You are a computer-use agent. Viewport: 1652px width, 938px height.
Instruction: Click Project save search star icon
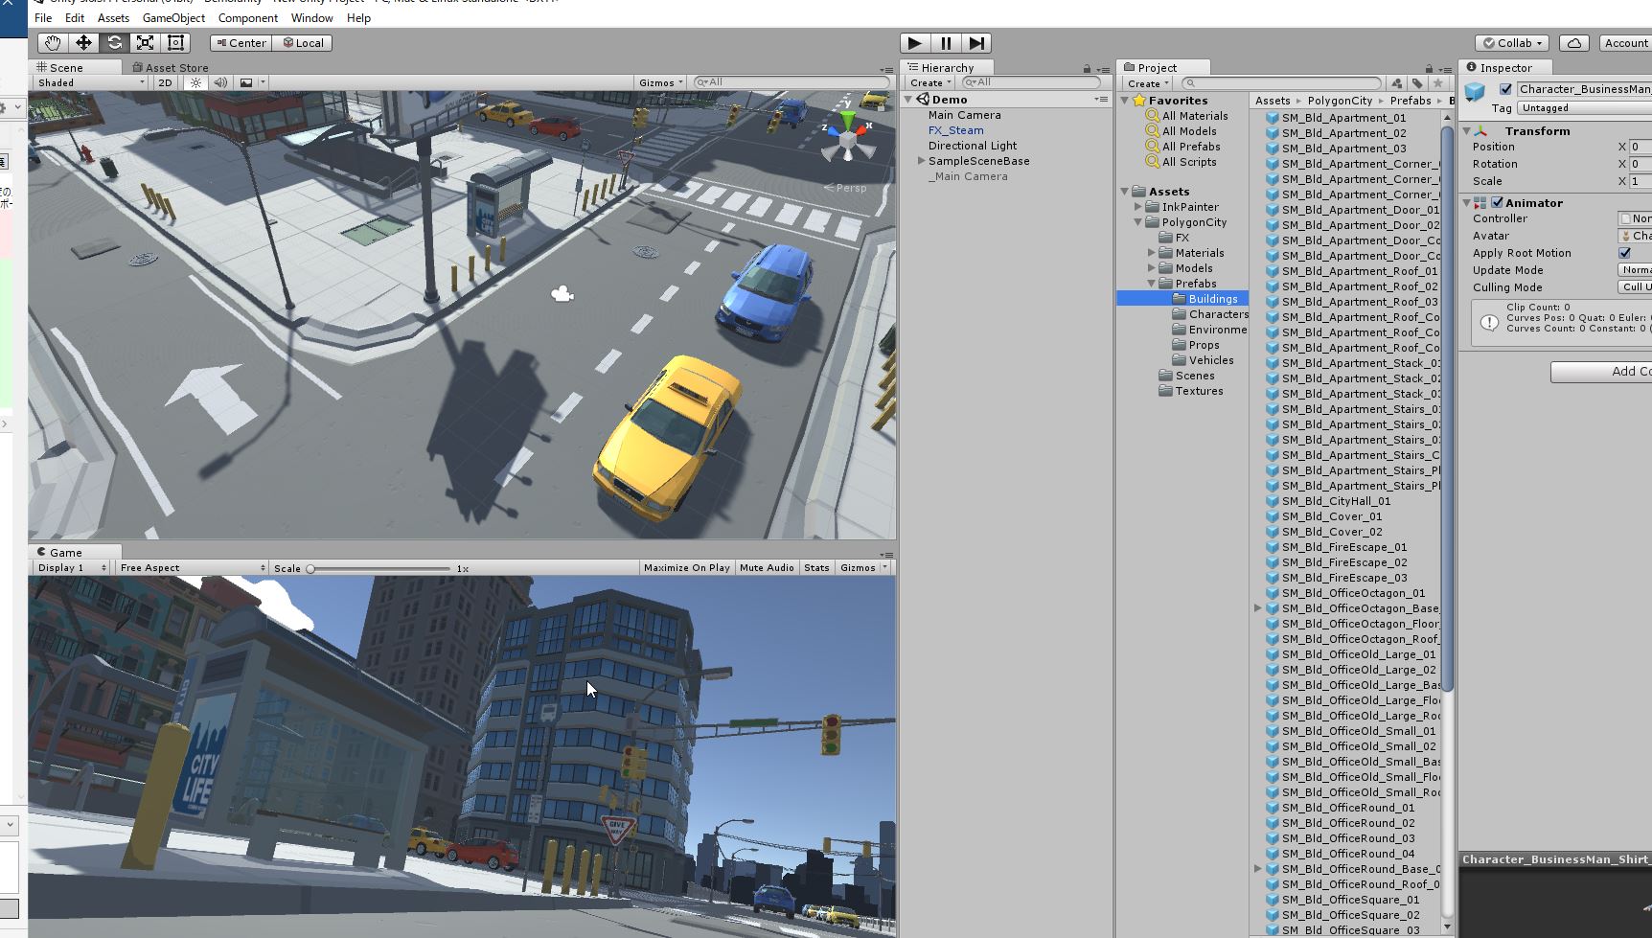[x=1437, y=83]
